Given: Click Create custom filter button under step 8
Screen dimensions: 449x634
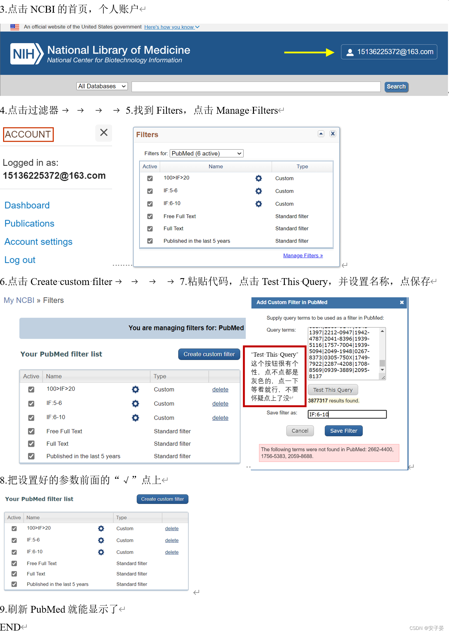Looking at the screenshot, I should pyautogui.click(x=162, y=499).
